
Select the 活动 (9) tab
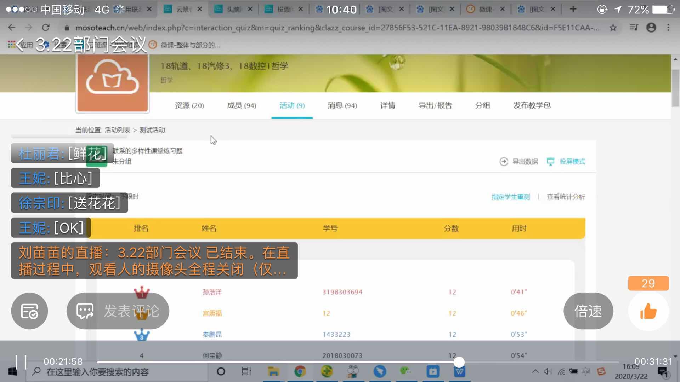point(292,105)
